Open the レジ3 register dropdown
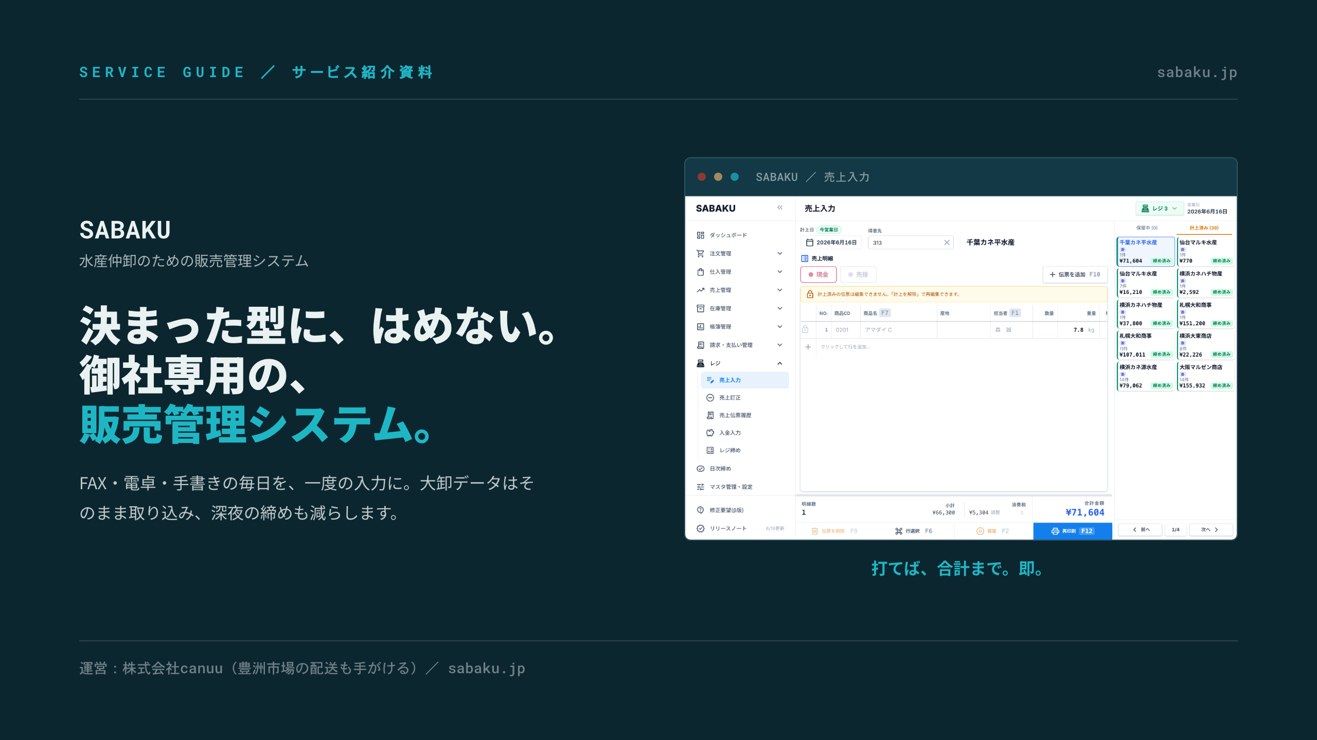1317x740 pixels. click(x=1160, y=208)
